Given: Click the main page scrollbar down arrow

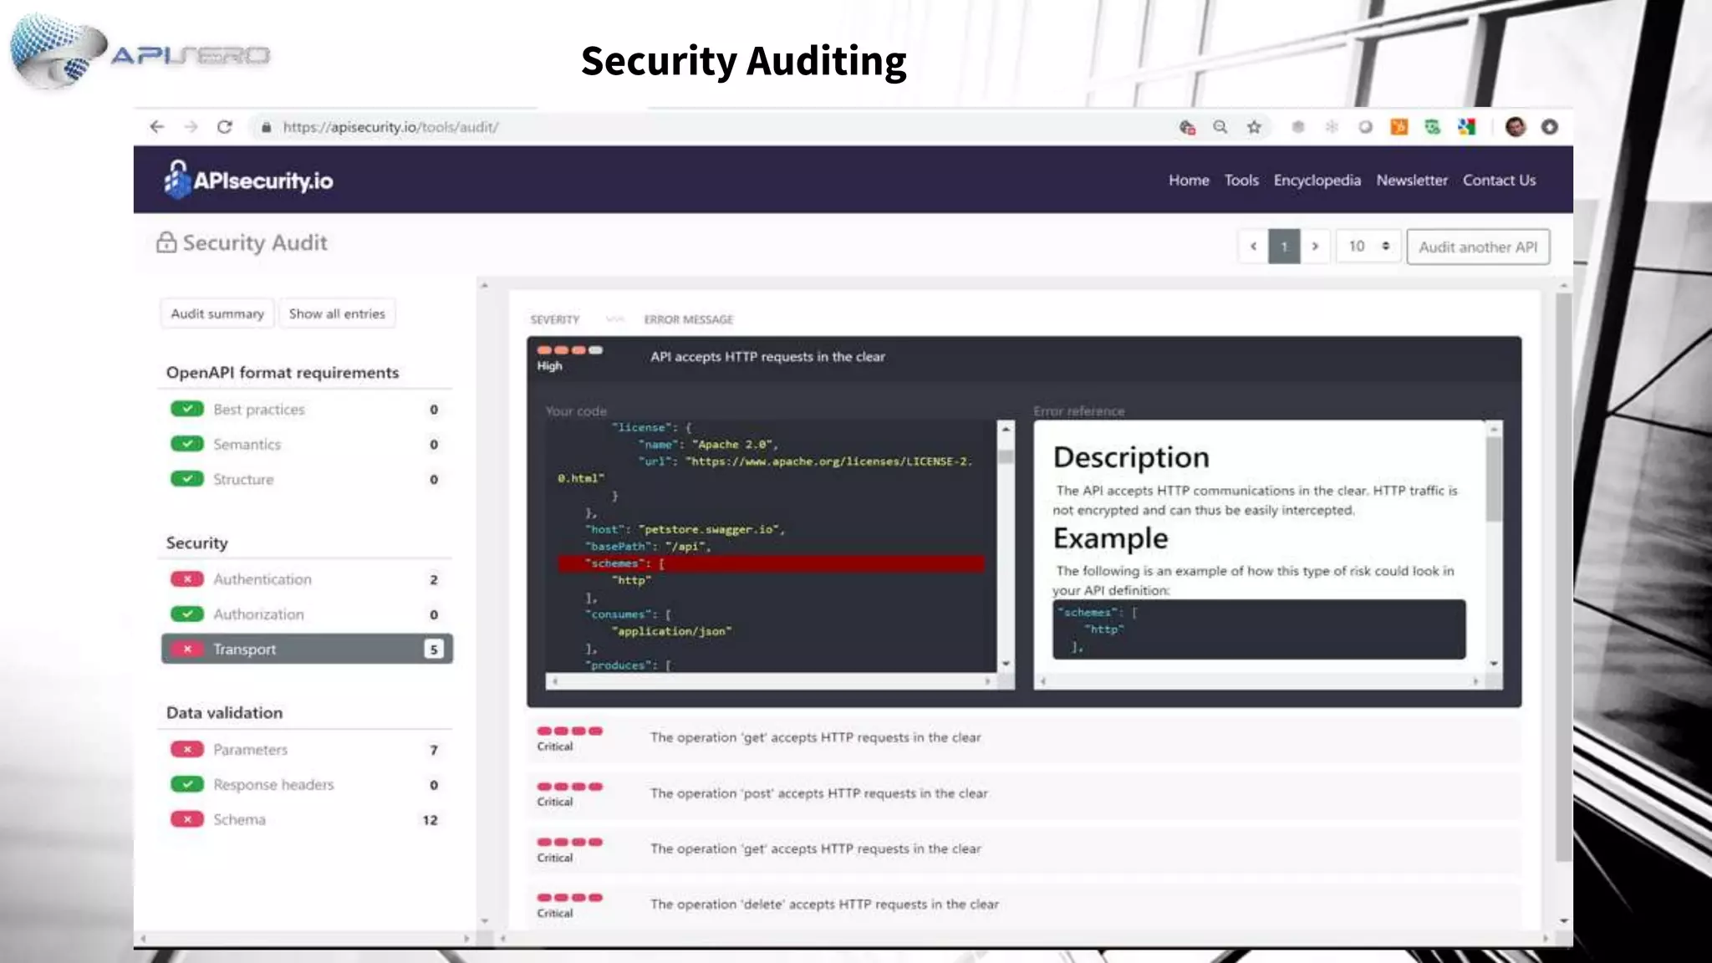Looking at the screenshot, I should point(1563,921).
